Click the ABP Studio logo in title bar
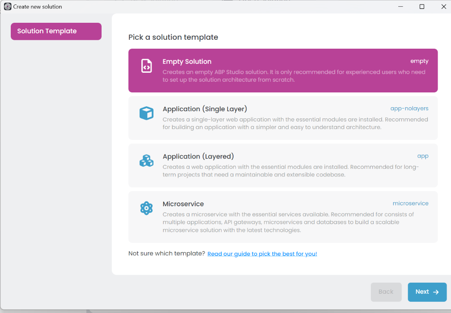The image size is (451, 313). coord(7,7)
